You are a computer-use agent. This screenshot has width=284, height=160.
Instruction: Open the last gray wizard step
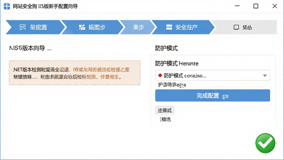[x=244, y=27]
